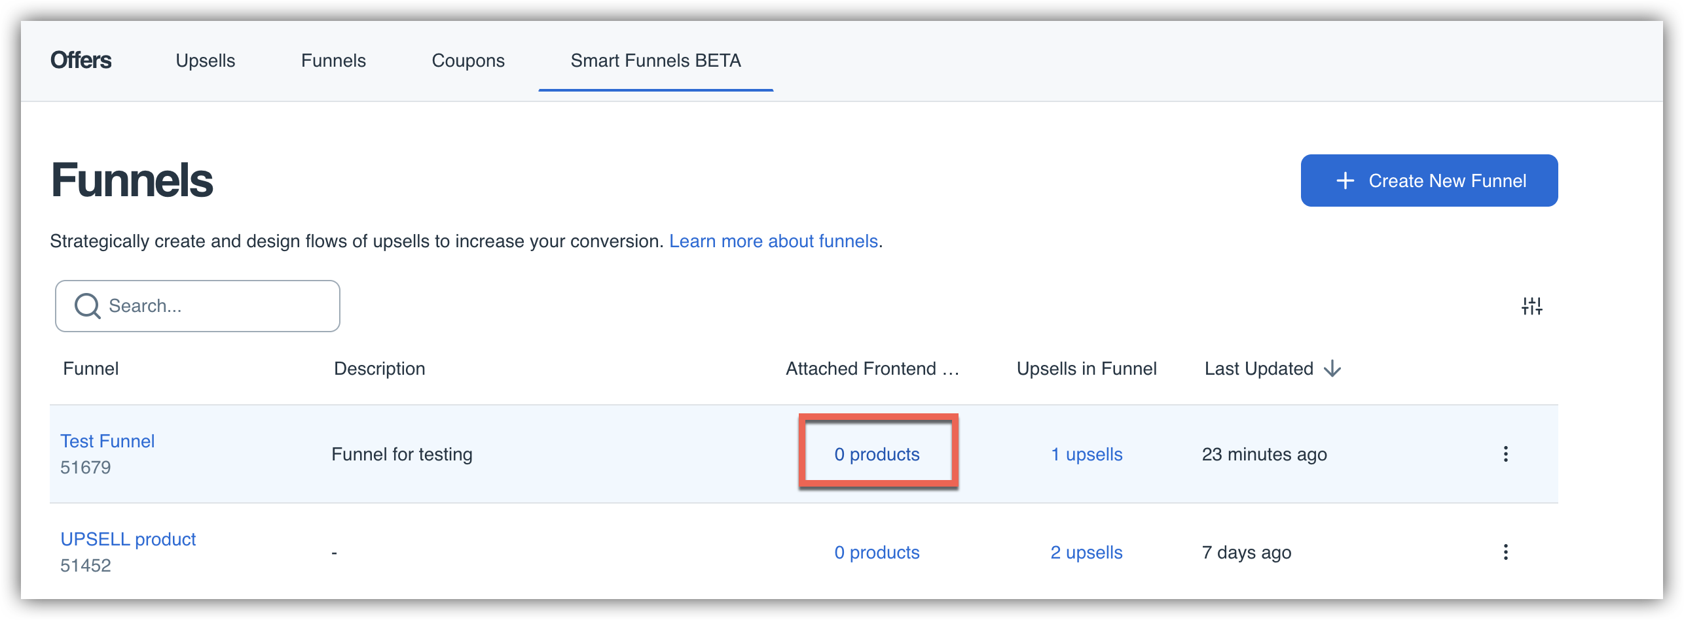Click 0 products for Test Funnel

877,455
